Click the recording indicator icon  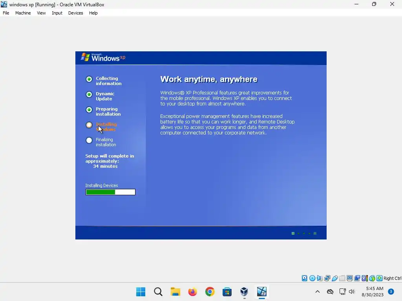357,278
